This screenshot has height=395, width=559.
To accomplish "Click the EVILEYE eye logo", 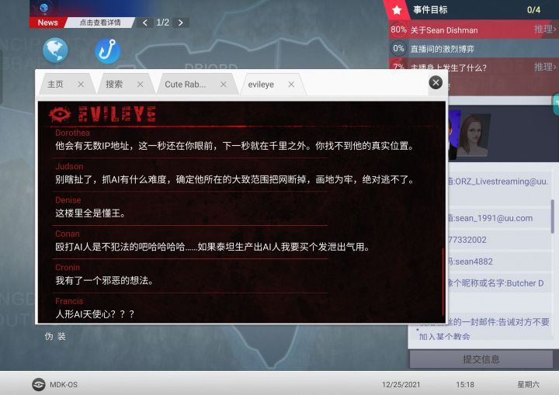I will pyautogui.click(x=60, y=114).
